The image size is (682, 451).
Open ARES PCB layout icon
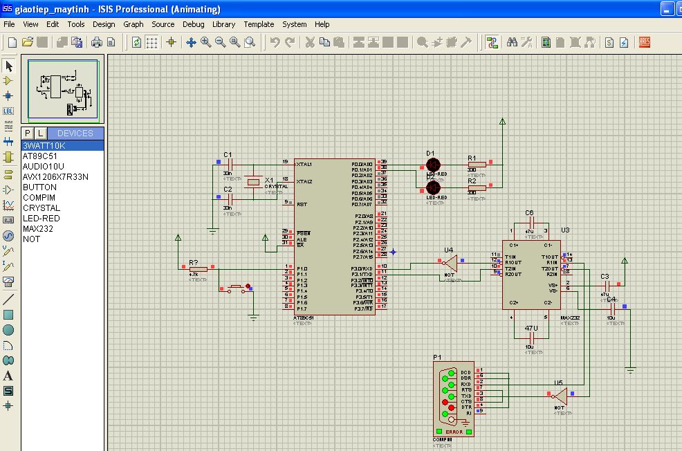click(x=645, y=42)
